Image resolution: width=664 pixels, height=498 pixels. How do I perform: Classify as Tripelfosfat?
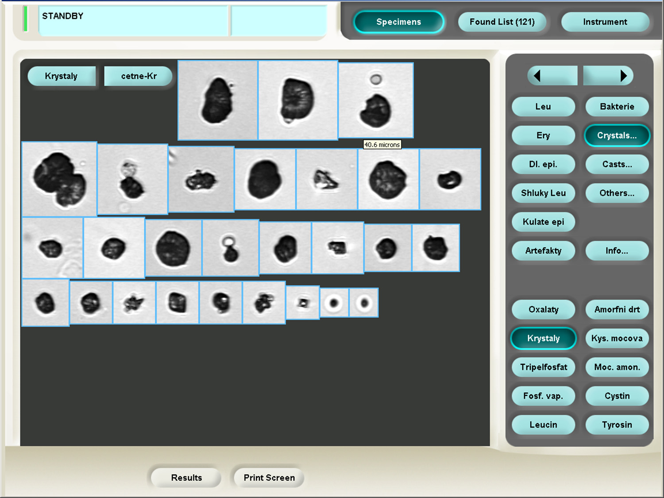(x=543, y=367)
